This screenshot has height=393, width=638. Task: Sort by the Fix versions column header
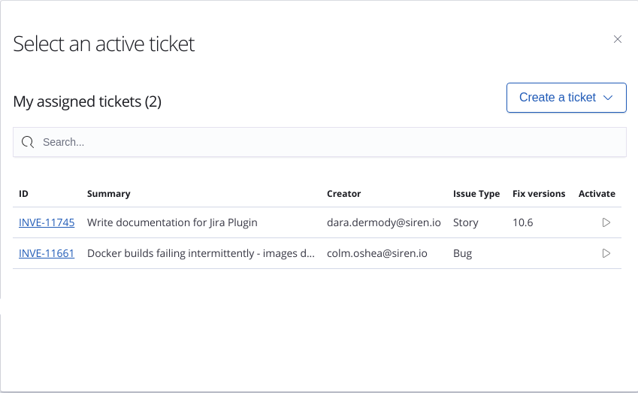click(x=539, y=194)
